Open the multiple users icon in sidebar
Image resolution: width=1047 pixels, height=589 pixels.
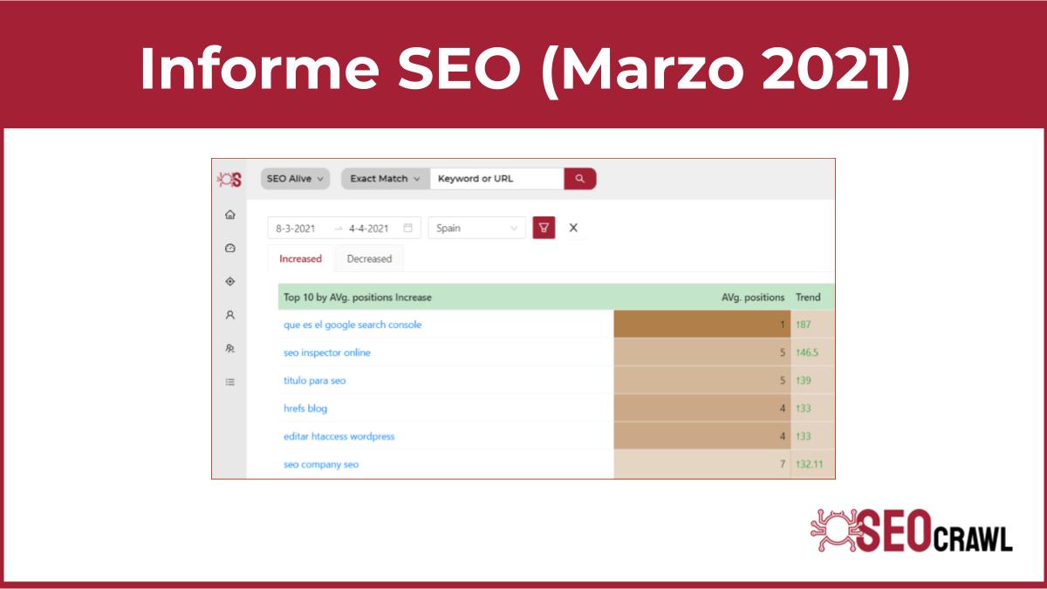coord(230,348)
